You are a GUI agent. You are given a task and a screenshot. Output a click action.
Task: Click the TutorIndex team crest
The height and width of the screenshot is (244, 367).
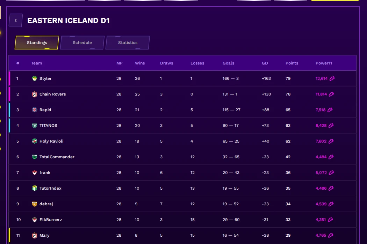tap(34, 188)
